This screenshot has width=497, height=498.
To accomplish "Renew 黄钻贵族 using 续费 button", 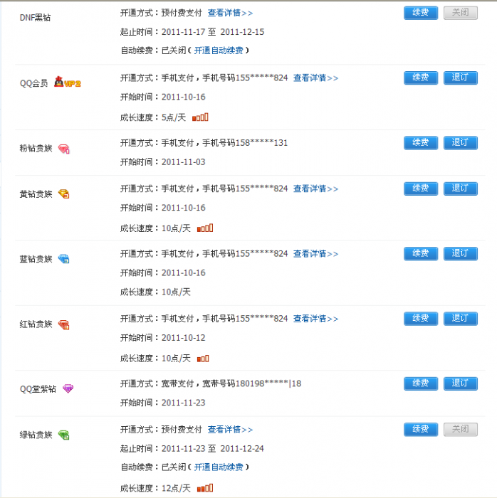I will tap(421, 189).
